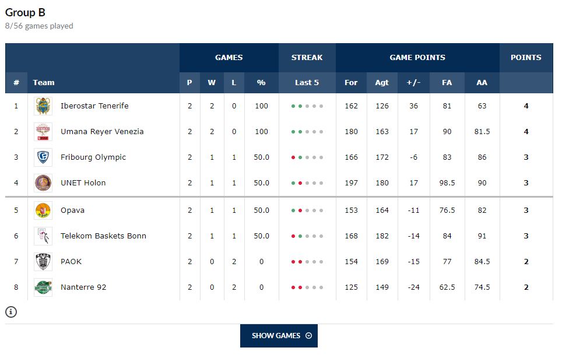
Task: Sort table by Points column header
Action: [x=526, y=58]
